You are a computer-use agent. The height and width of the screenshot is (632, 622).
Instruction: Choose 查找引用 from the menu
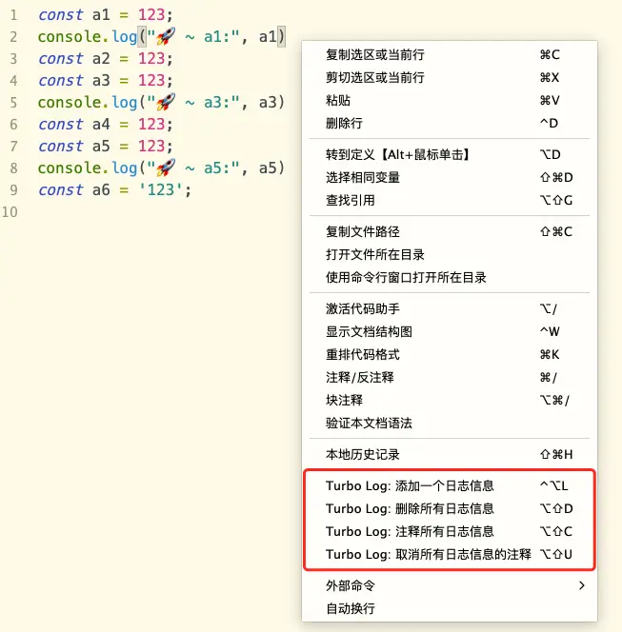coord(450,200)
